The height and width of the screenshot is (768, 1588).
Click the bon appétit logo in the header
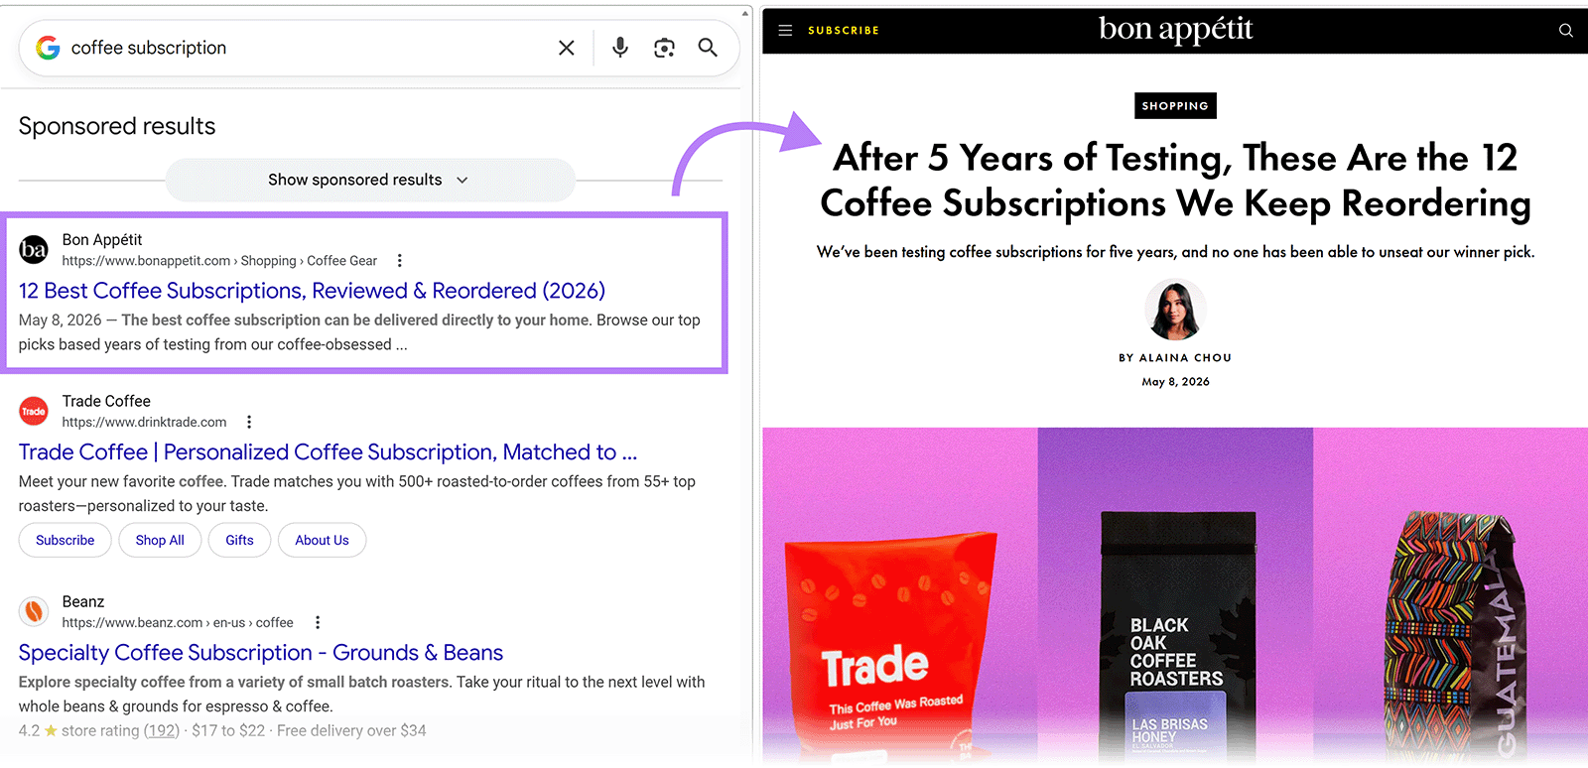[x=1175, y=29]
